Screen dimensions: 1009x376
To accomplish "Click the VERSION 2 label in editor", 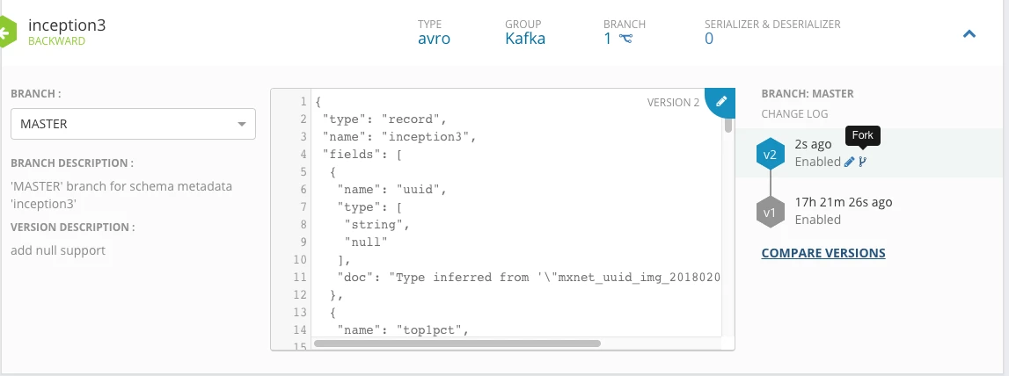I will pos(673,102).
